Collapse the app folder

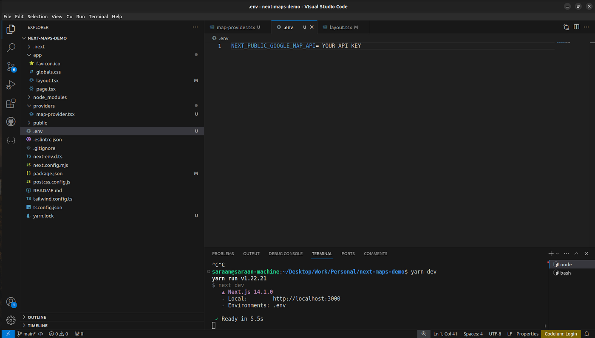pos(112,55)
